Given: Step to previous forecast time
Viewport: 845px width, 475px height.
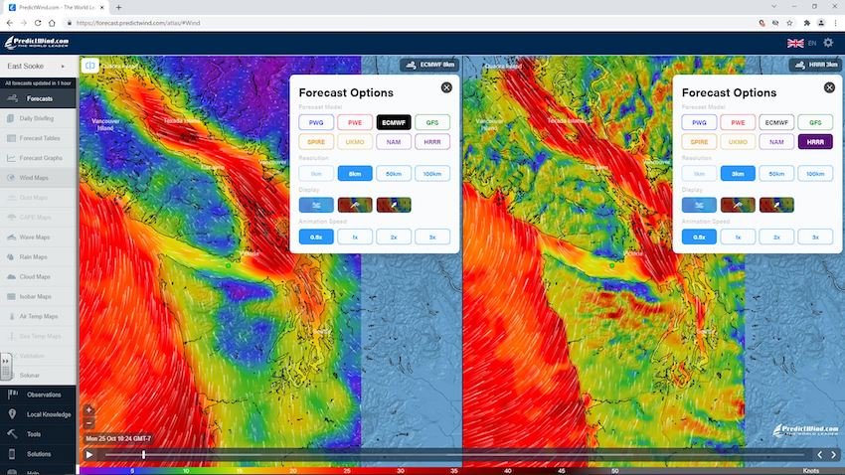Looking at the screenshot, I should [x=820, y=455].
